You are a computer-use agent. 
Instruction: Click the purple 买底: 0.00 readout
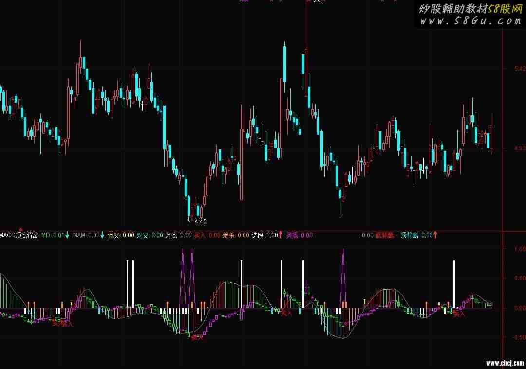(299, 235)
